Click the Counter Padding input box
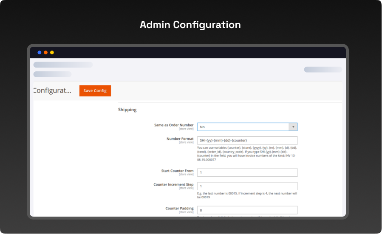 coord(247,210)
